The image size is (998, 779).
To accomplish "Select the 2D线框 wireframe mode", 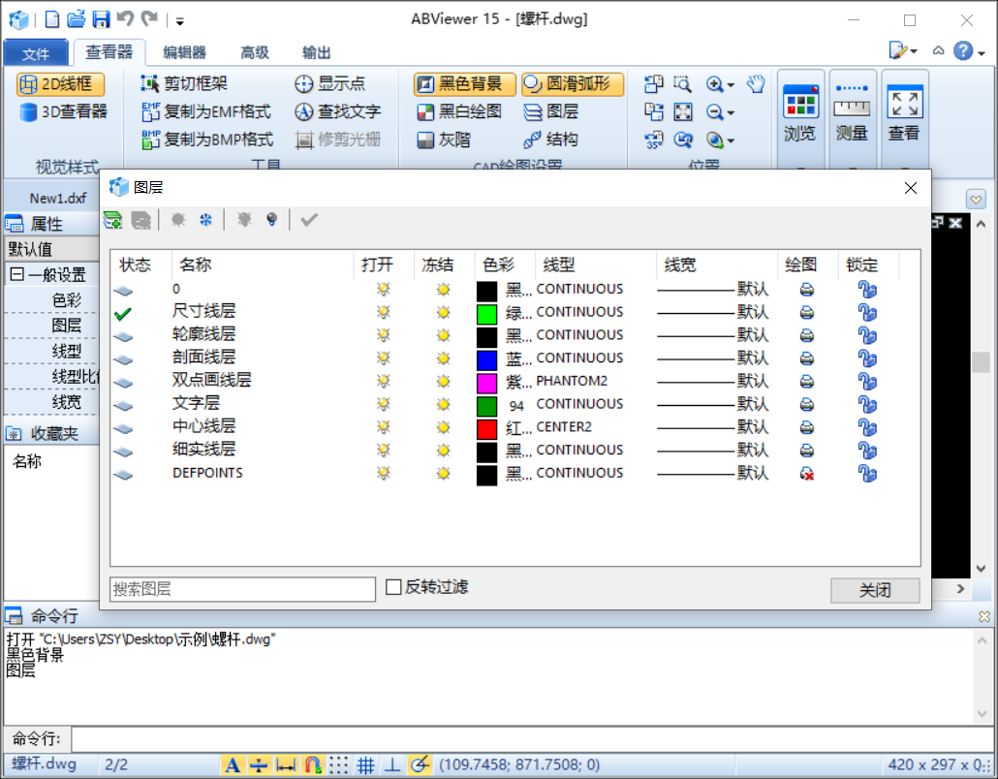I will [60, 84].
